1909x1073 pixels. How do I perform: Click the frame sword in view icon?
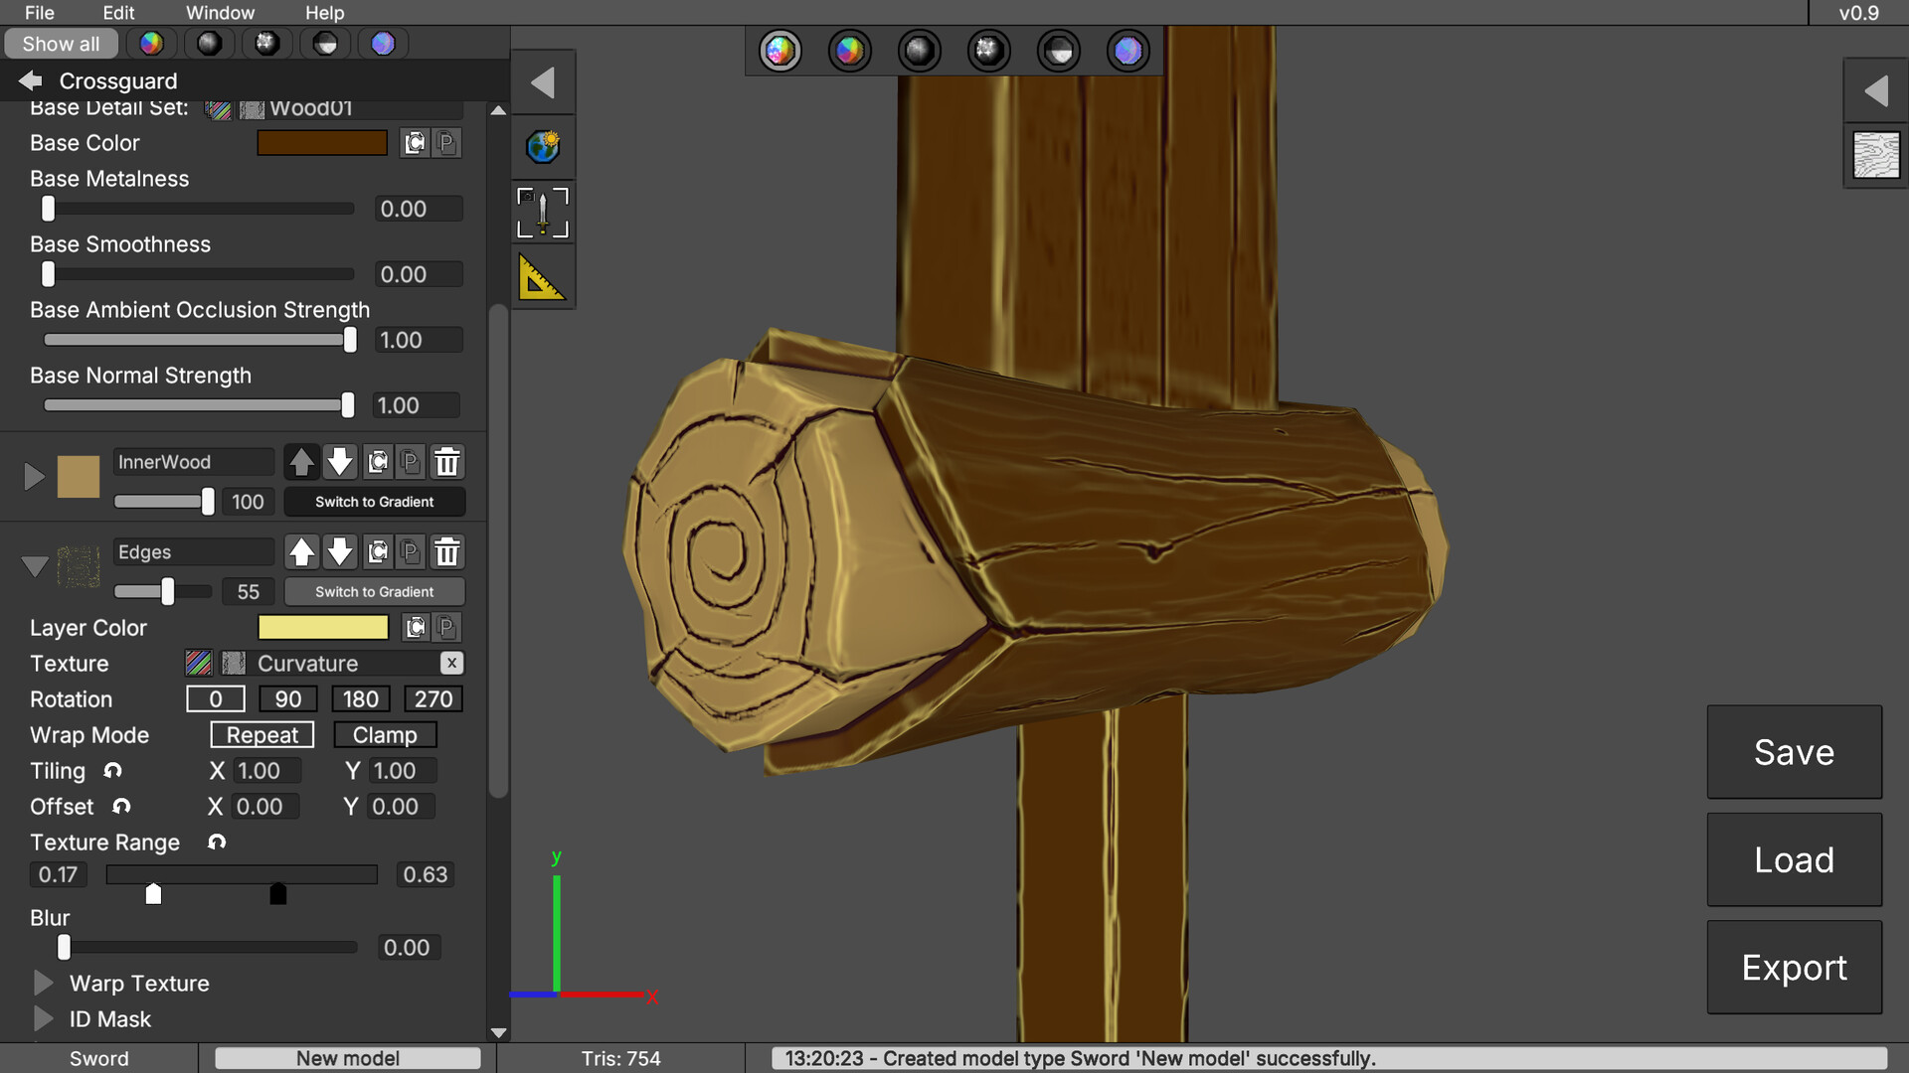pyautogui.click(x=543, y=212)
